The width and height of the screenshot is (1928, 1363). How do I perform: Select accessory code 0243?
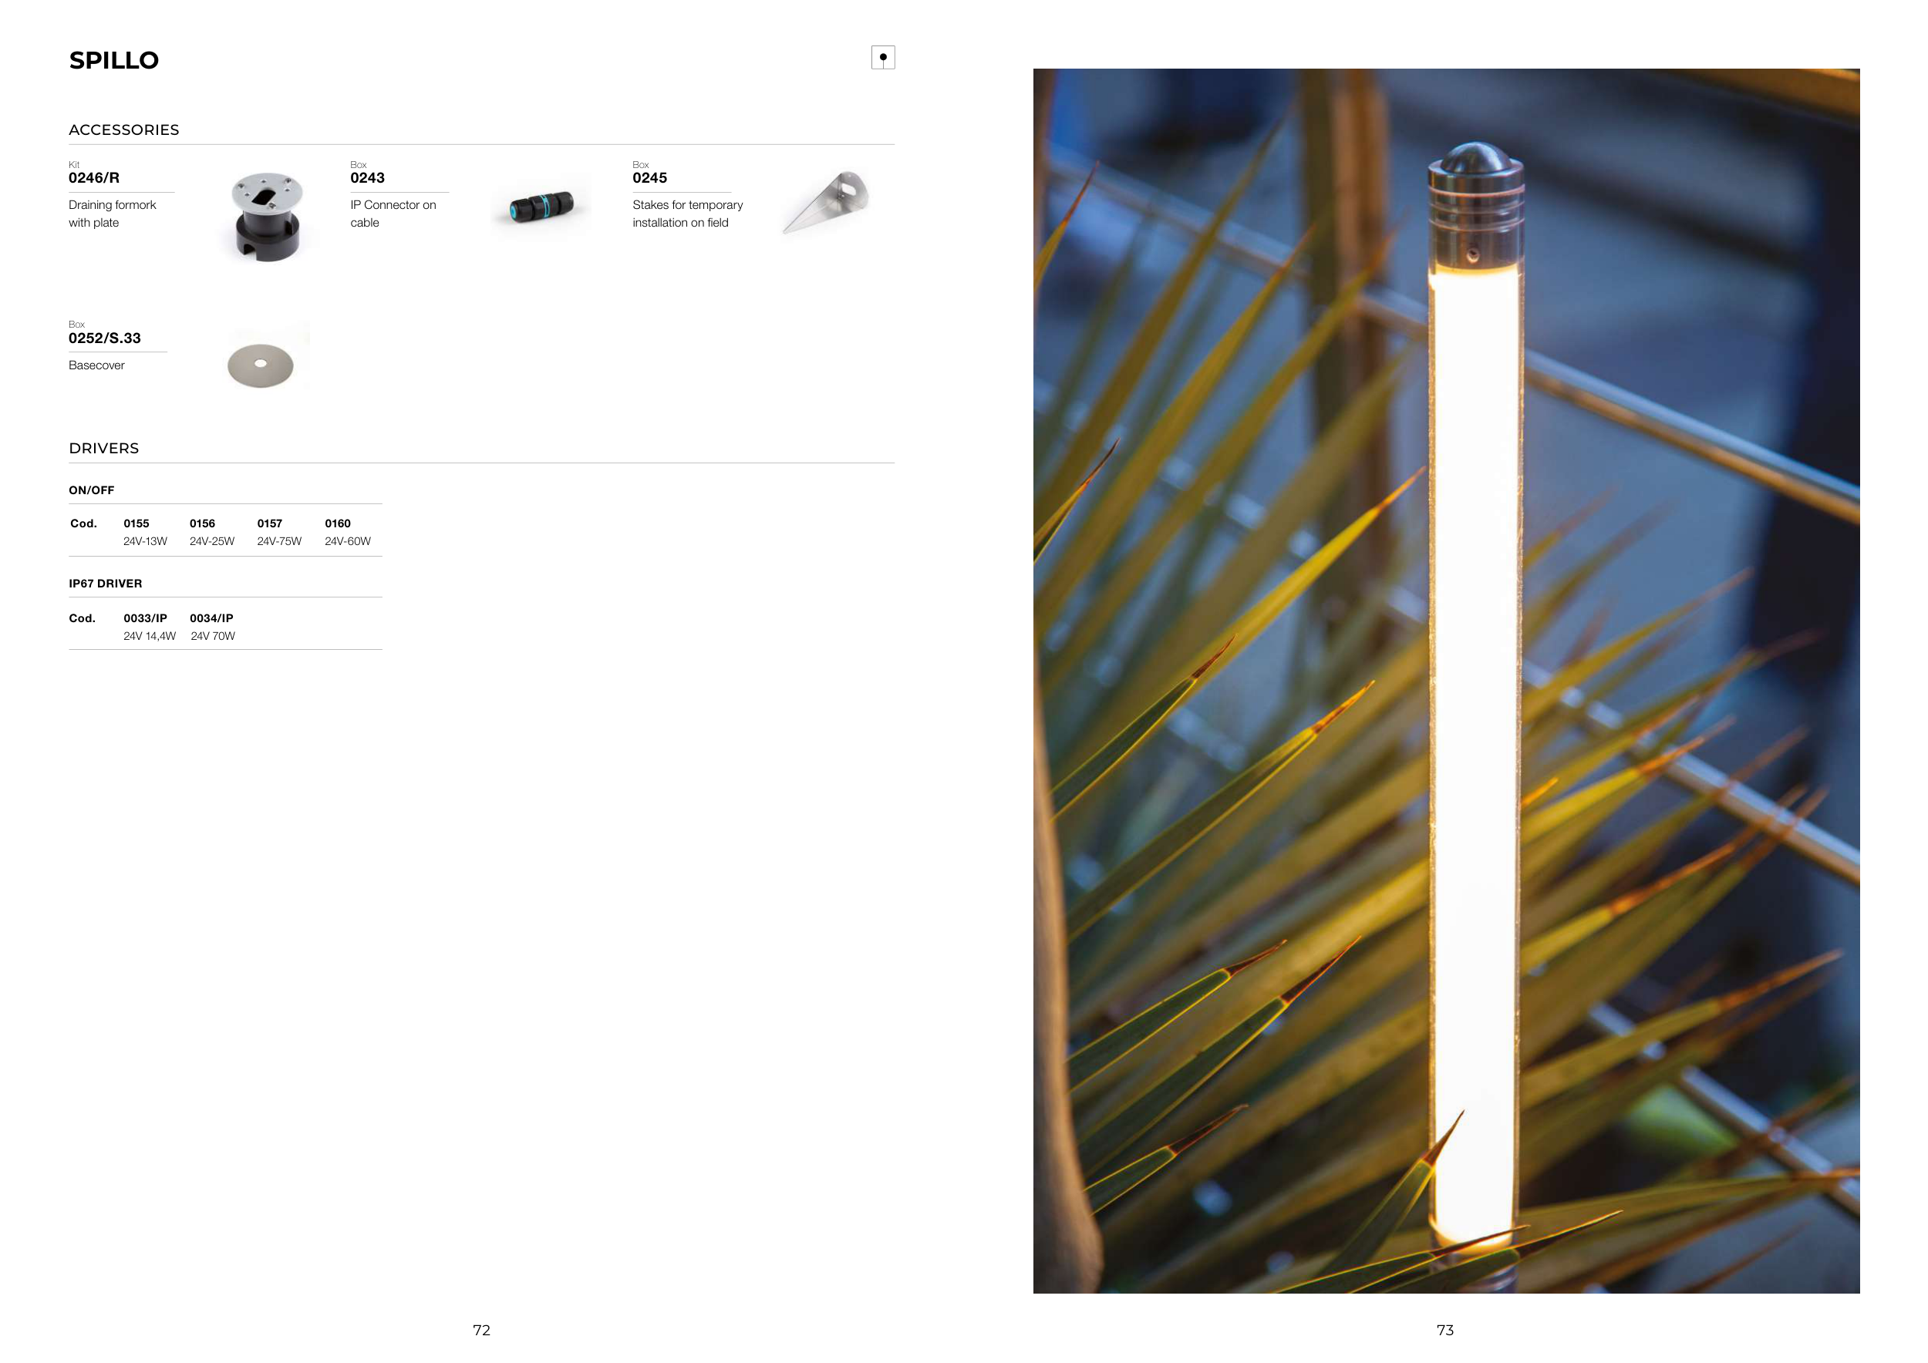(x=367, y=178)
